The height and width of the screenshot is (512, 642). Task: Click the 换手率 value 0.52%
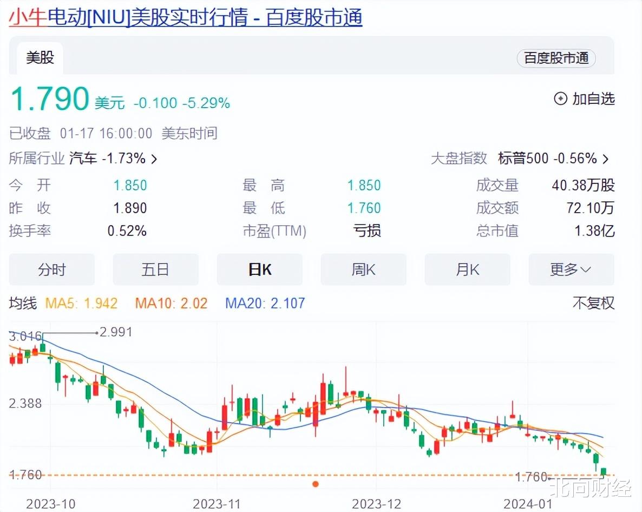coord(127,231)
